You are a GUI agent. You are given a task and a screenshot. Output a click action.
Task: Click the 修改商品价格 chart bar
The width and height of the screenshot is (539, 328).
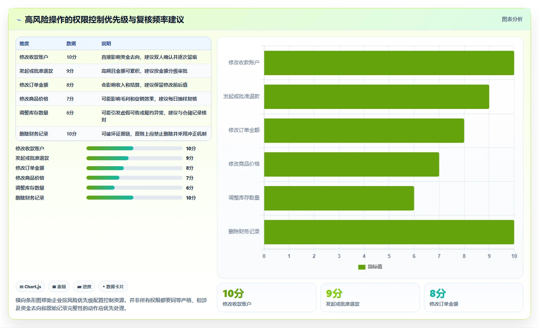[x=352, y=164]
